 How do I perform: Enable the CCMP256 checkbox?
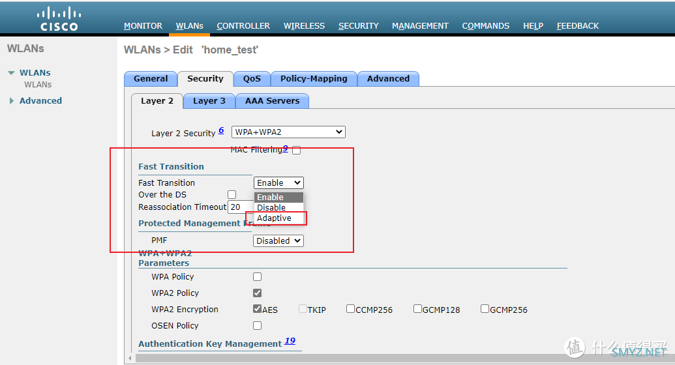point(350,308)
